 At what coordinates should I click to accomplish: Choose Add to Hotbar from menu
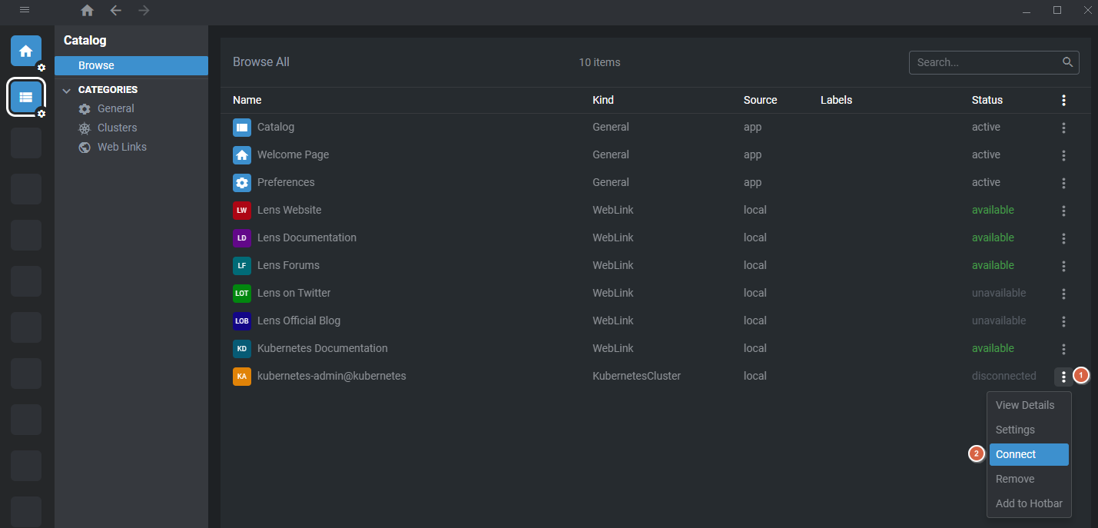1029,503
